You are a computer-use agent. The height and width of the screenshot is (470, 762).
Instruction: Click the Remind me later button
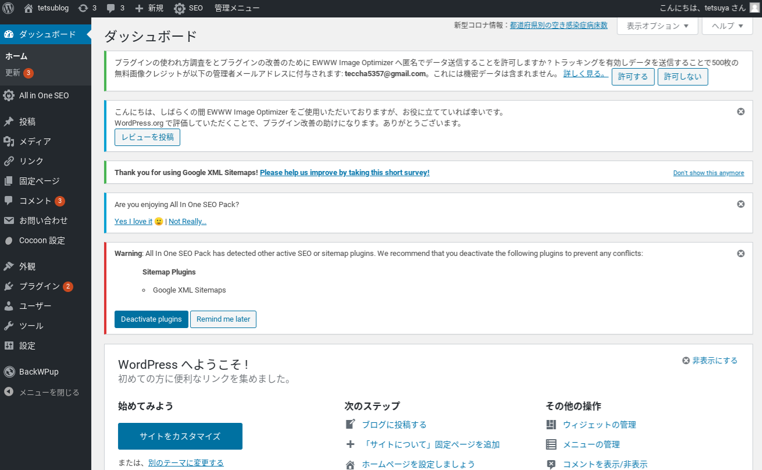223,319
